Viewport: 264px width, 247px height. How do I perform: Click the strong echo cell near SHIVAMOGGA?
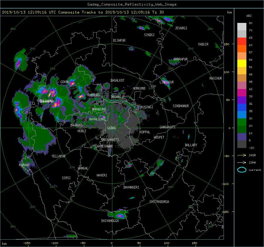[120, 216]
